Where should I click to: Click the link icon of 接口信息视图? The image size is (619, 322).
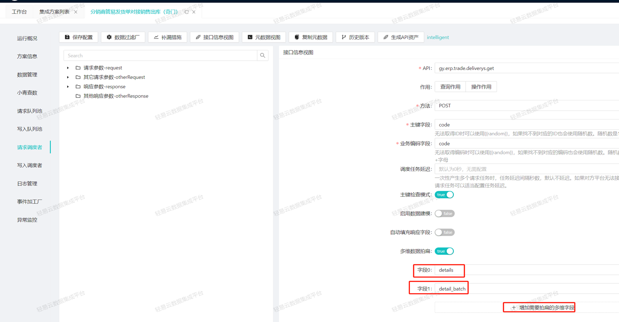click(198, 37)
